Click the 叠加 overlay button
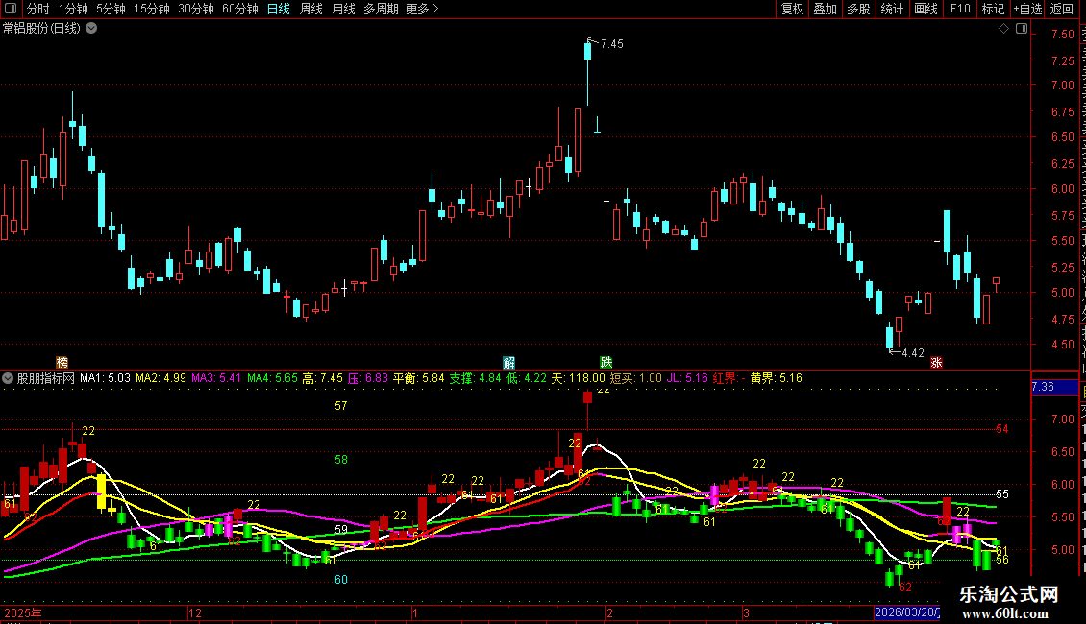Screen dimensions: 1086x624 (825, 9)
